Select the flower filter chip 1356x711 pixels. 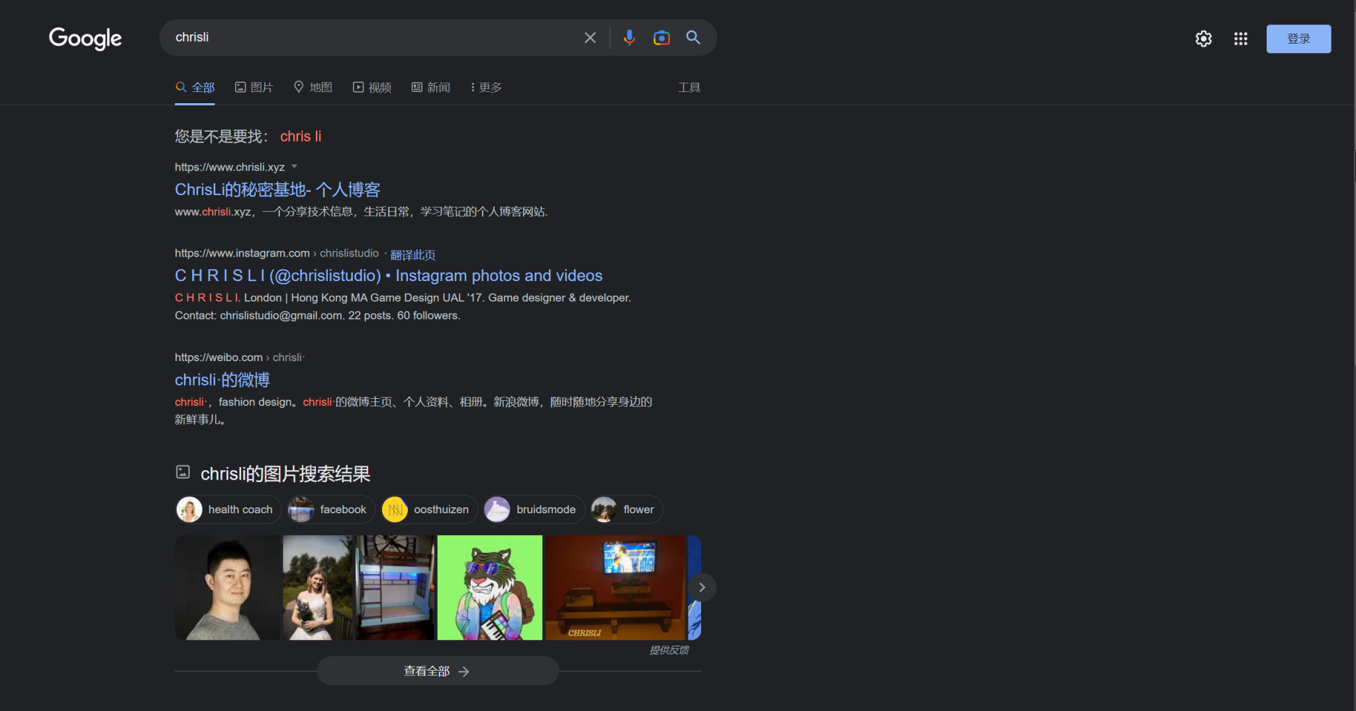coord(626,509)
